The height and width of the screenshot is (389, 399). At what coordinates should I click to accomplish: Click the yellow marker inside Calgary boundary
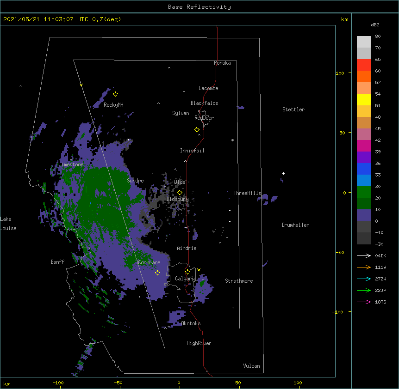click(187, 272)
